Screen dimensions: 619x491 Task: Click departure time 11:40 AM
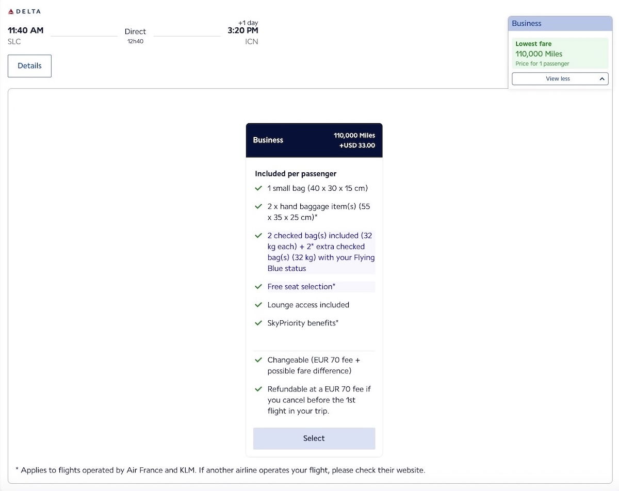coord(26,30)
